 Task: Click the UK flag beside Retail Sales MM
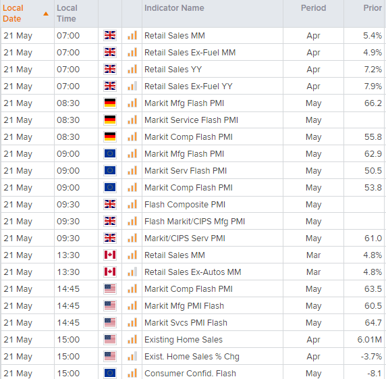coord(110,36)
